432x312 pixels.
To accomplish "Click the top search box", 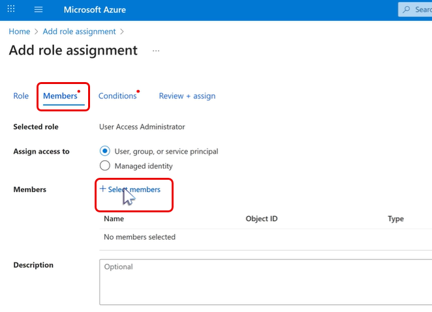I will 415,10.
